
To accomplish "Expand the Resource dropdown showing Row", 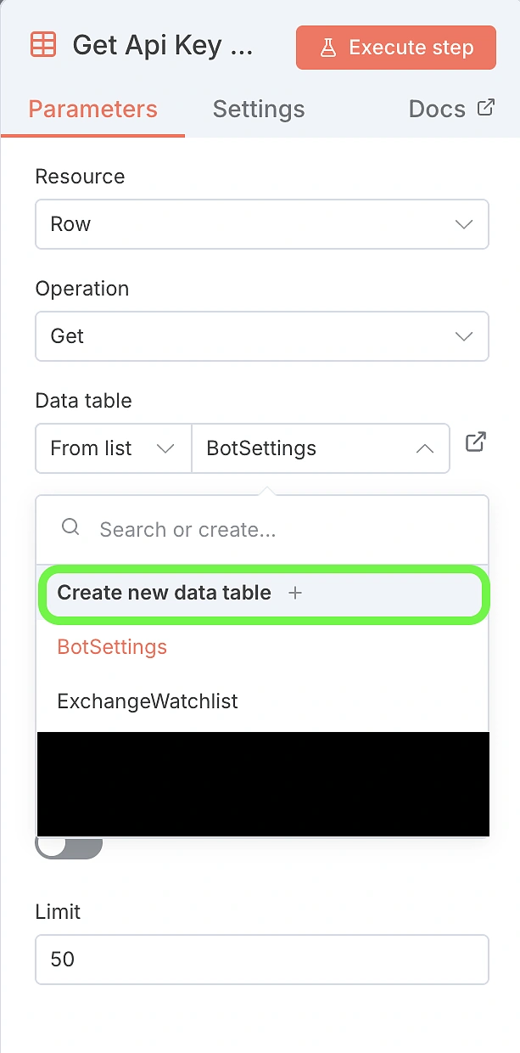I will pos(261,224).
